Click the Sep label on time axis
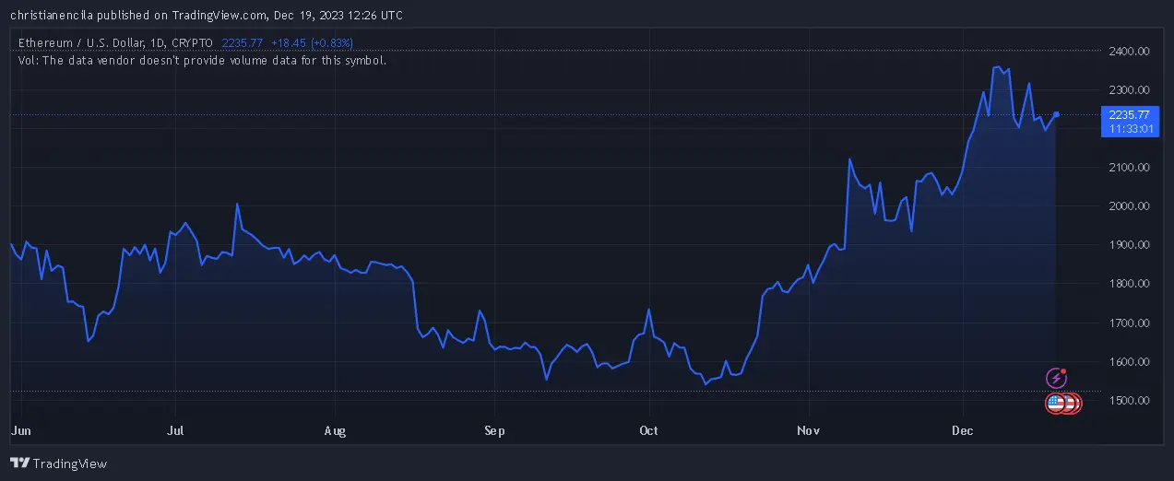The image size is (1174, 481). click(x=494, y=429)
